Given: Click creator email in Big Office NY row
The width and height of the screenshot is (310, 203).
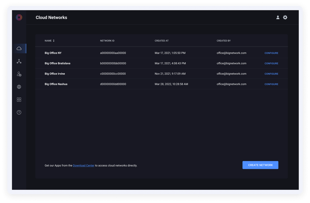Looking at the screenshot, I should [x=231, y=53].
